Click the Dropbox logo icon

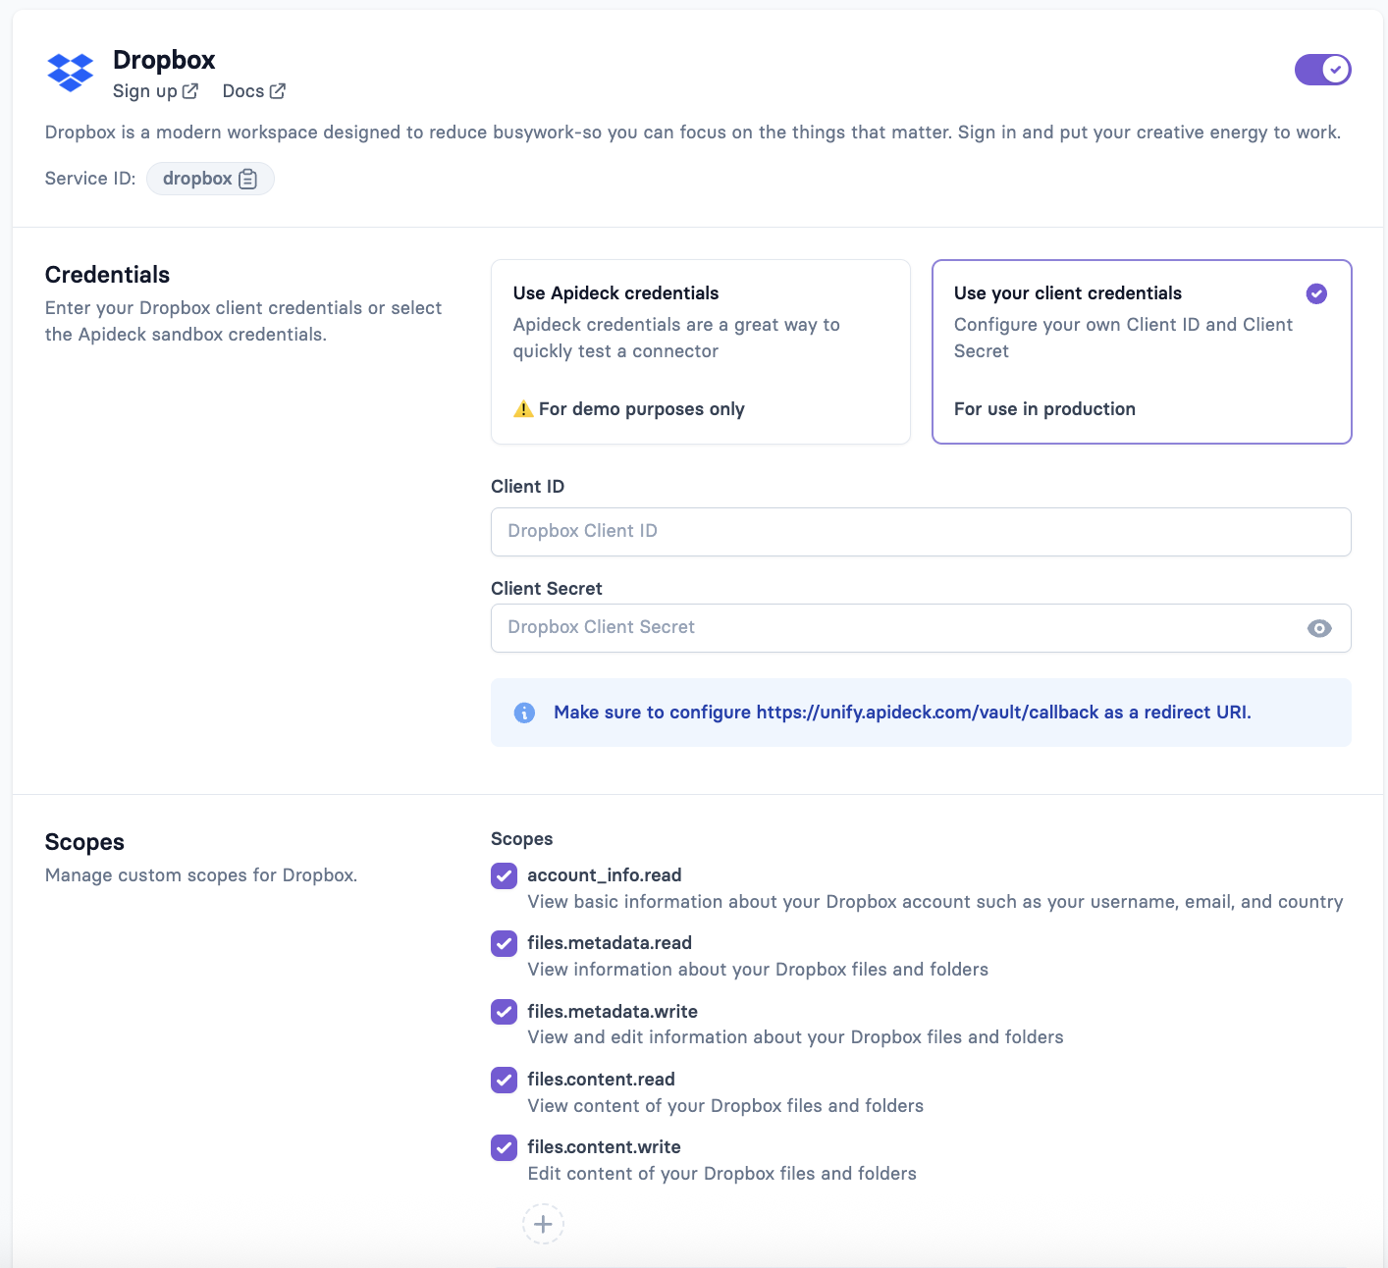point(70,73)
